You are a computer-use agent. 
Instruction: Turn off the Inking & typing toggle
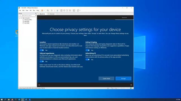(87, 50)
